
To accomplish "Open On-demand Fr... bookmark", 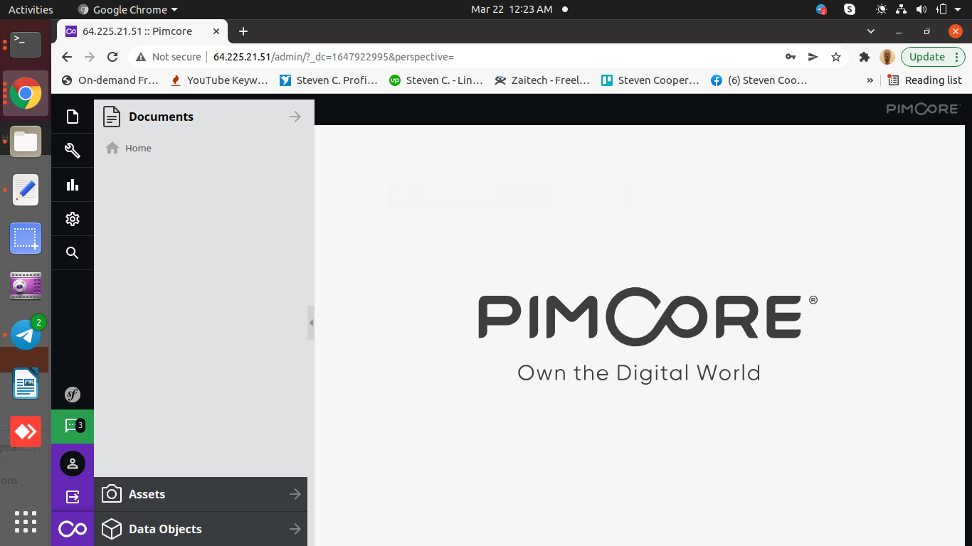I will tap(110, 80).
